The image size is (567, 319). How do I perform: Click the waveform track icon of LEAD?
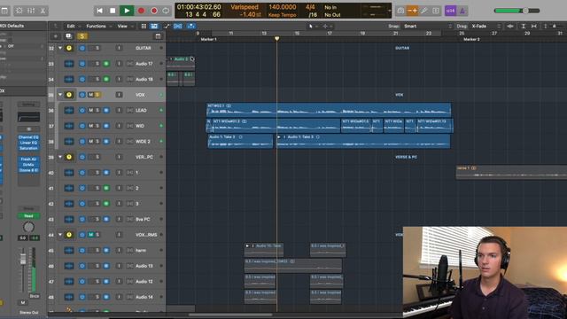(x=69, y=110)
